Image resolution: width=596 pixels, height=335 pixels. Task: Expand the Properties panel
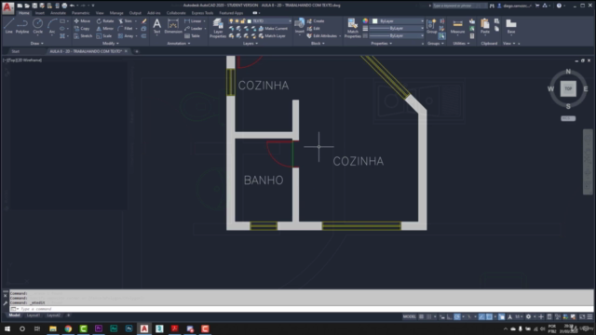tap(381, 44)
